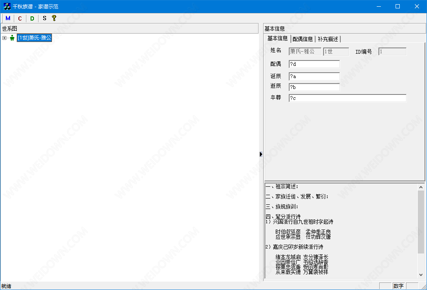Click the scroll-up arrow of the description box
427x290 pixels.
pos(421,187)
